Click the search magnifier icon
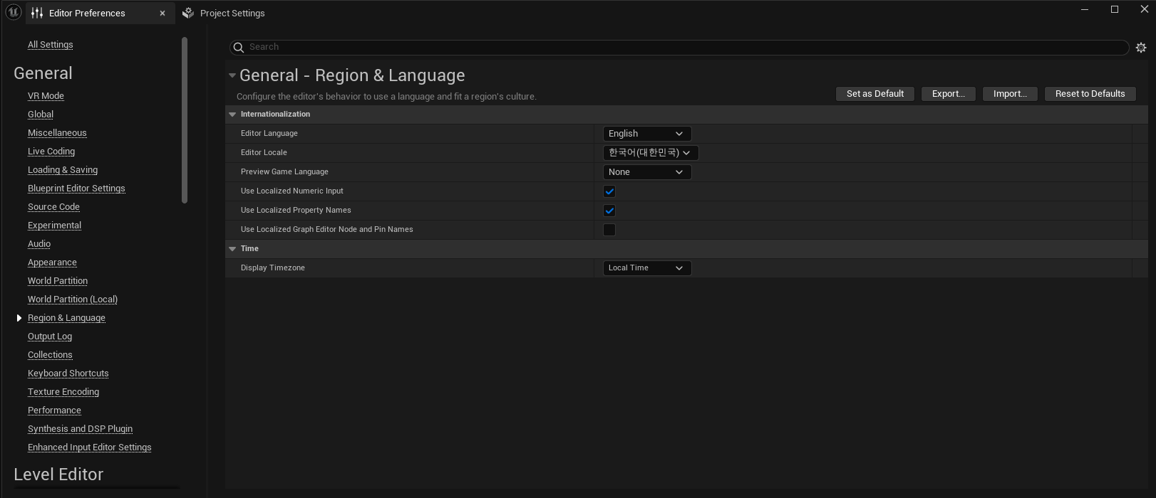This screenshot has height=498, width=1156. (239, 48)
